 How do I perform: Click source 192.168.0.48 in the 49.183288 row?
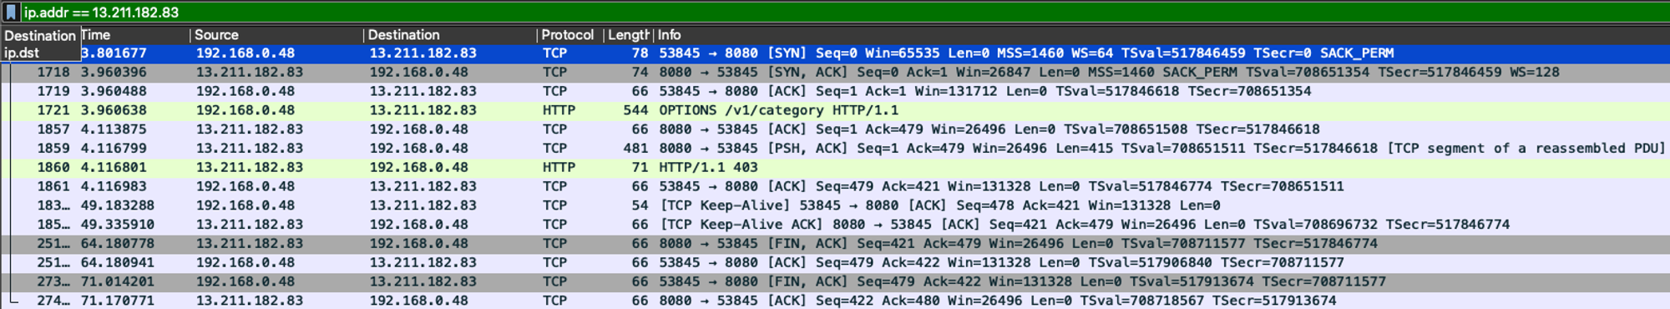point(245,205)
